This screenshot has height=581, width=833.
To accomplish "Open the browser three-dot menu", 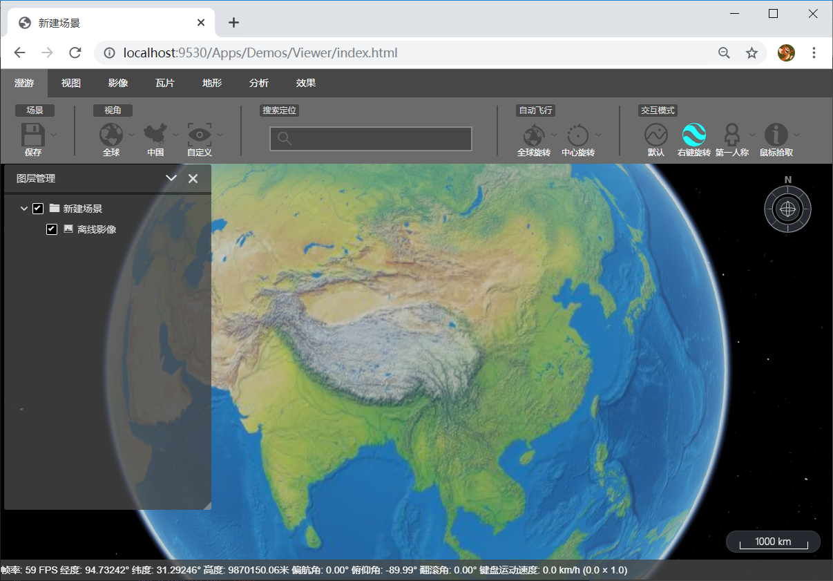I will [x=814, y=53].
